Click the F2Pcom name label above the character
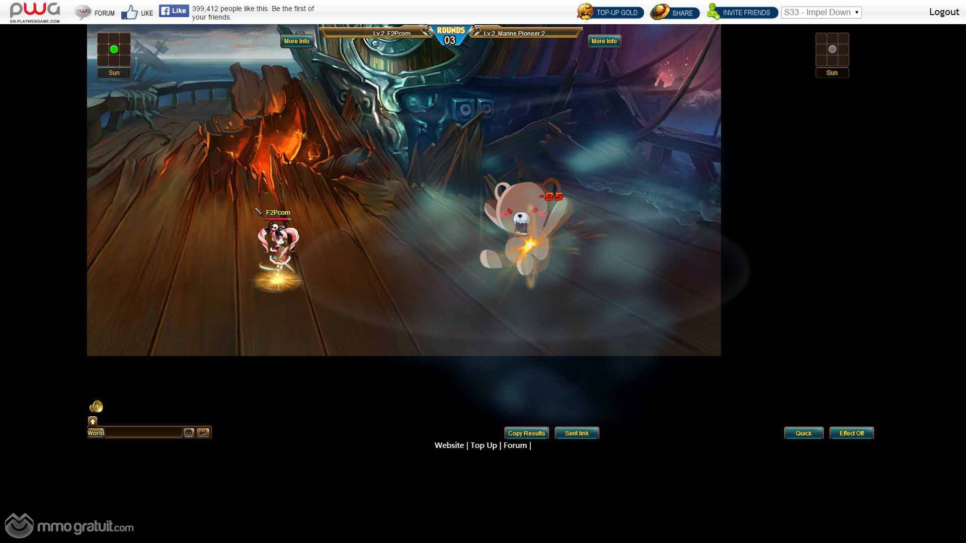This screenshot has width=966, height=543. (x=278, y=213)
